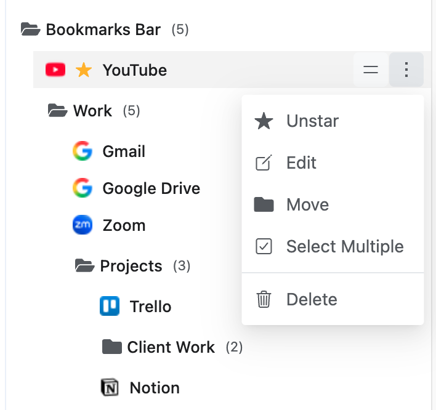Click the (5) count beside Work
Viewport: 436px width, 410px height.
pyautogui.click(x=131, y=111)
